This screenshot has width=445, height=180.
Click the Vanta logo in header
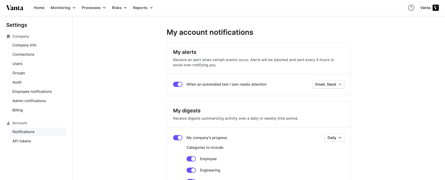[15, 8]
